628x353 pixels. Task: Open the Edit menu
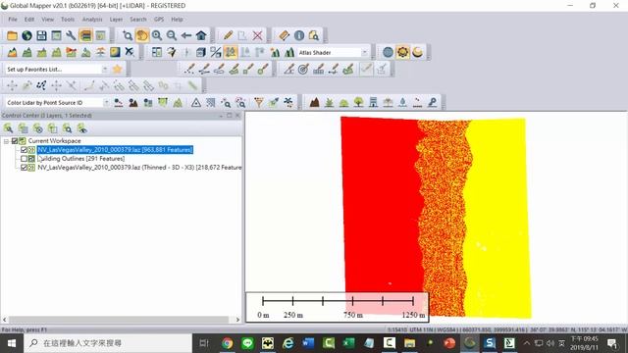coord(29,20)
